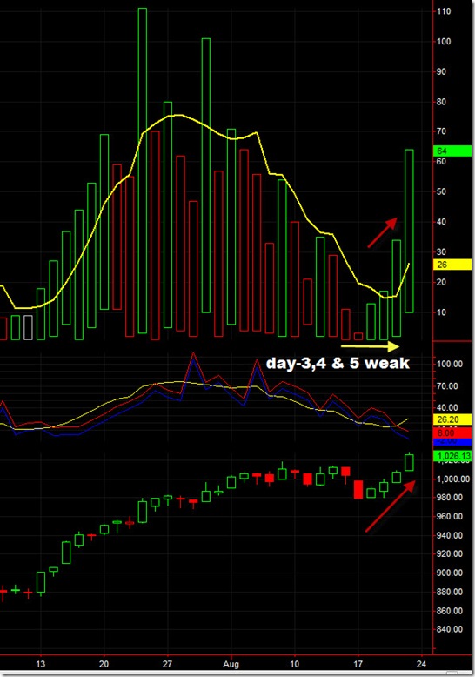Click the large red candlestick near 17
475x677 pixels.
point(358,490)
